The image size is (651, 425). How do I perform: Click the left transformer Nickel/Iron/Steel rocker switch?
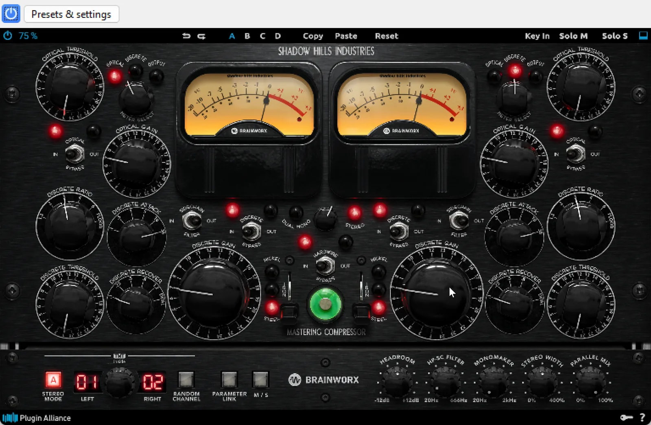[289, 312]
